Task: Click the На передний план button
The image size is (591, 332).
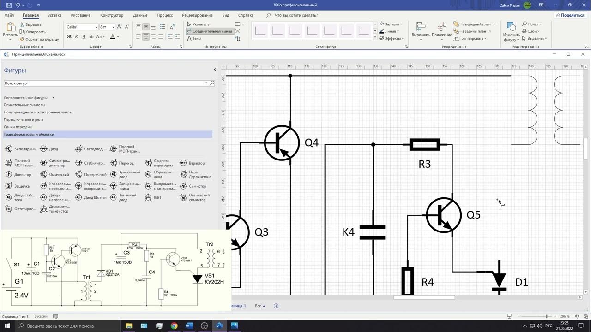Action: pos(472,24)
